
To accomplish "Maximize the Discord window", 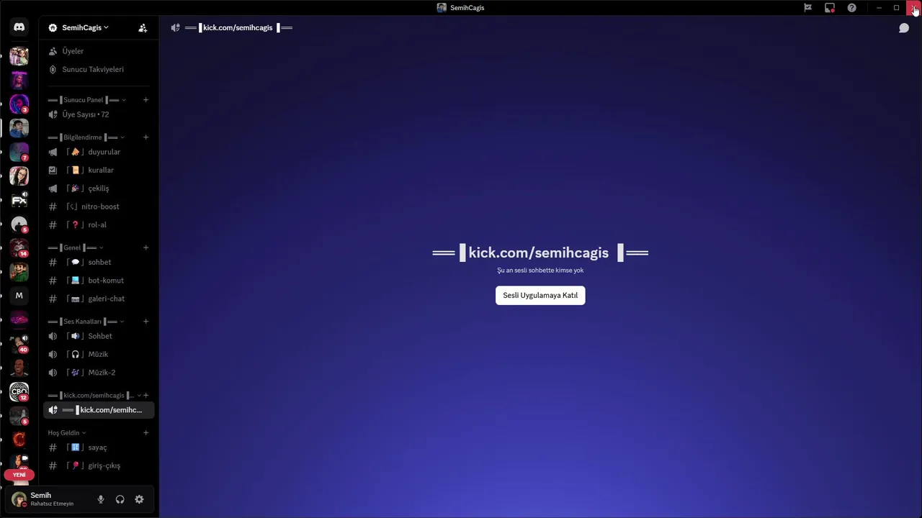I will tap(897, 8).
